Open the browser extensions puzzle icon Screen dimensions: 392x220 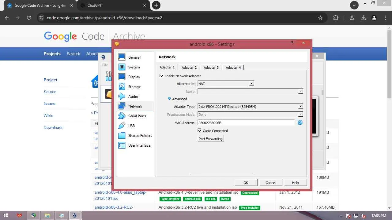click(336, 18)
